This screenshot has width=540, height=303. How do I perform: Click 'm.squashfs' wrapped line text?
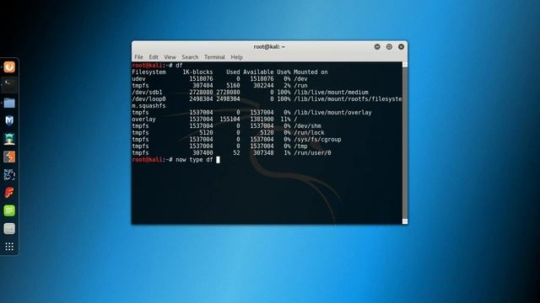pyautogui.click(x=148, y=106)
